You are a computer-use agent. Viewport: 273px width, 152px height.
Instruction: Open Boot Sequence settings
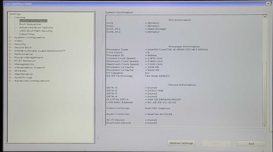(30, 24)
